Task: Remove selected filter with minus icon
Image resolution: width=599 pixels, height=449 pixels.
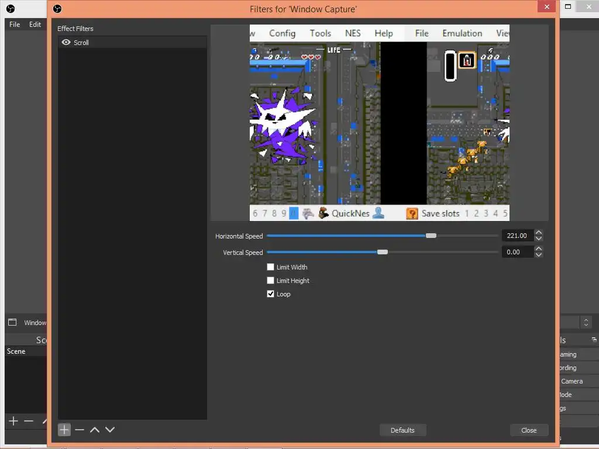Action: [x=80, y=430]
